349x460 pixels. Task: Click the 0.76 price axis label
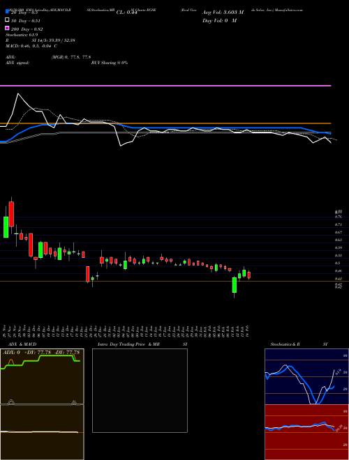pos(338,217)
